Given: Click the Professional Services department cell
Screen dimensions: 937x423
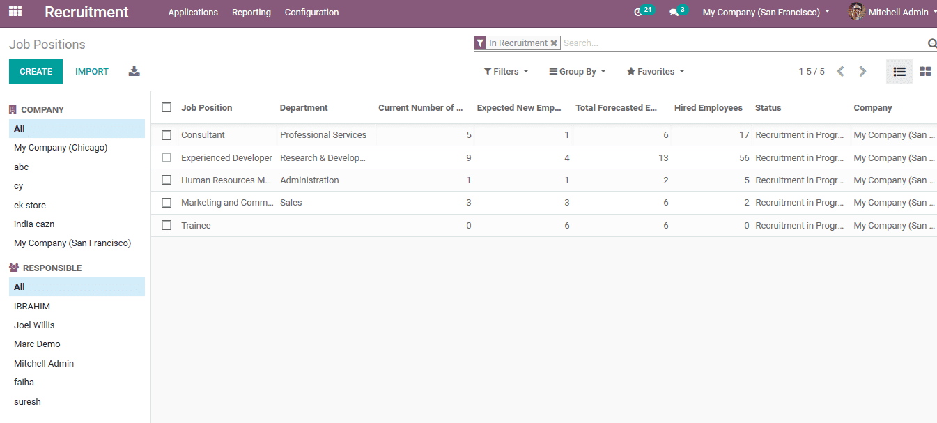Looking at the screenshot, I should point(323,135).
